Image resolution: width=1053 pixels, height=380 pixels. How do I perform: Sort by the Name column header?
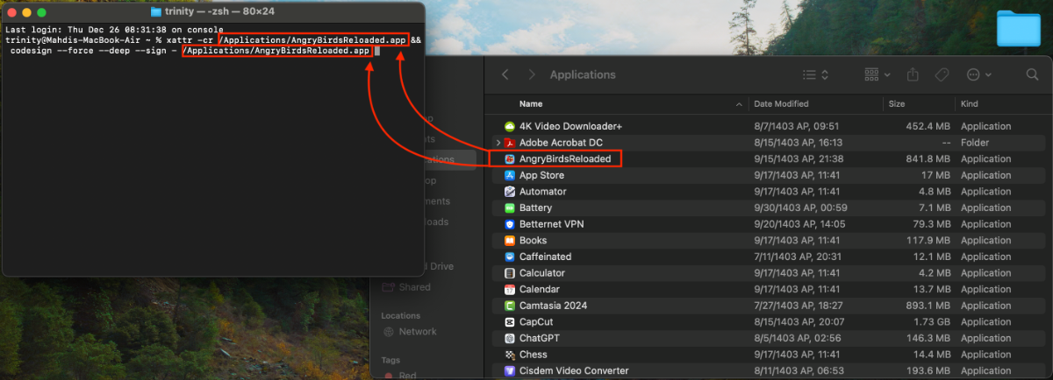pyautogui.click(x=614, y=104)
